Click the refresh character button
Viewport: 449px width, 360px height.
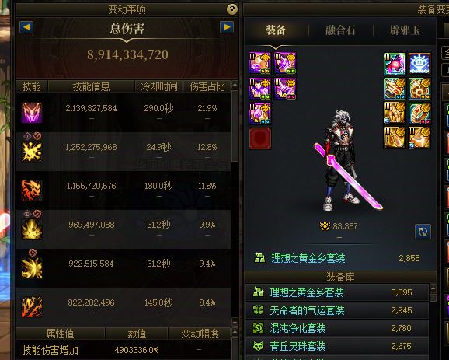click(423, 232)
